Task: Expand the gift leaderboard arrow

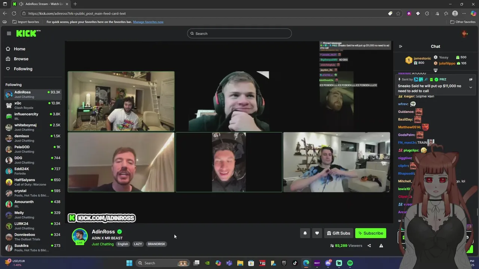Action: [436, 70]
